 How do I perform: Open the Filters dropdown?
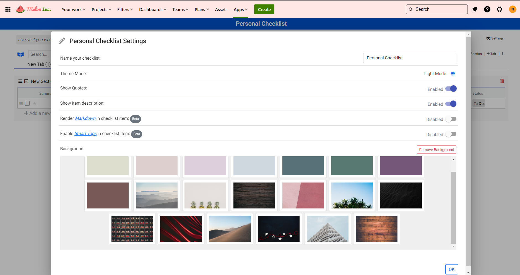tap(125, 10)
